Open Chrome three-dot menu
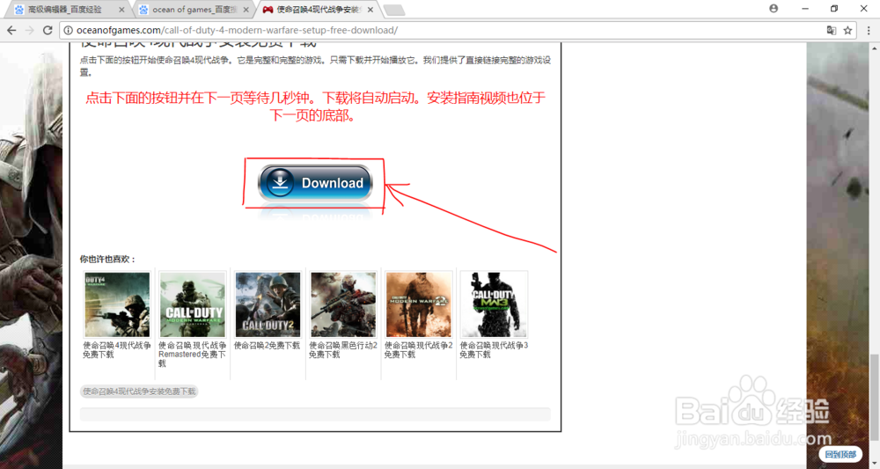880x469 pixels. pos(869,30)
